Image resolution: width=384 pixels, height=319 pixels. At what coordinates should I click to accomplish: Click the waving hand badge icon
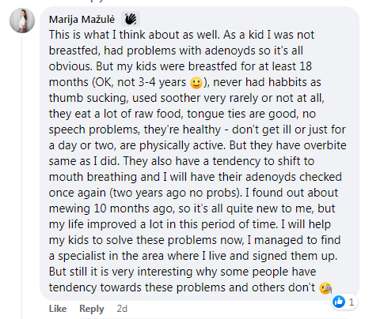[131, 19]
